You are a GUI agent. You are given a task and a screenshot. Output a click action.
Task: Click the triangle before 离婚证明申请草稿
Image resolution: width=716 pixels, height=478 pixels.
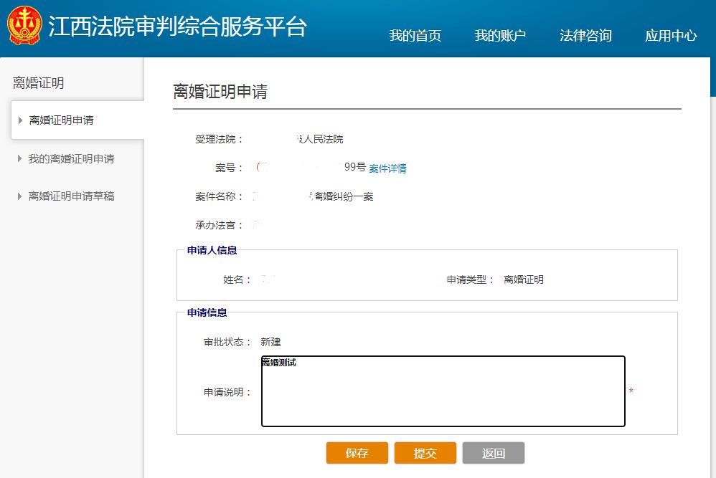(19, 196)
